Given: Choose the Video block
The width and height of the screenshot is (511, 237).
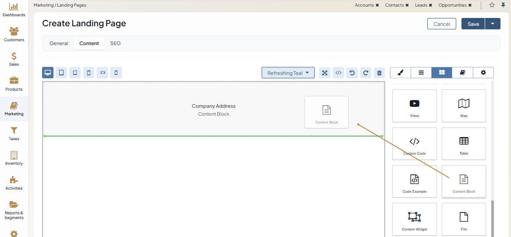Looking at the screenshot, I should [x=415, y=106].
